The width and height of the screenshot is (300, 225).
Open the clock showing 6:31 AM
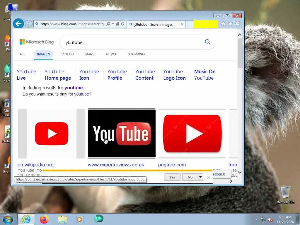[x=285, y=219]
